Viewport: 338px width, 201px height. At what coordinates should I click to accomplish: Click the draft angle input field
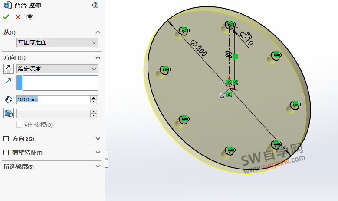coord(53,113)
